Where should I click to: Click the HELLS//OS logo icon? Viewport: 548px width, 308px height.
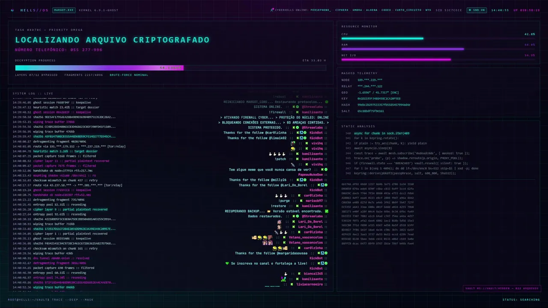tap(12, 10)
